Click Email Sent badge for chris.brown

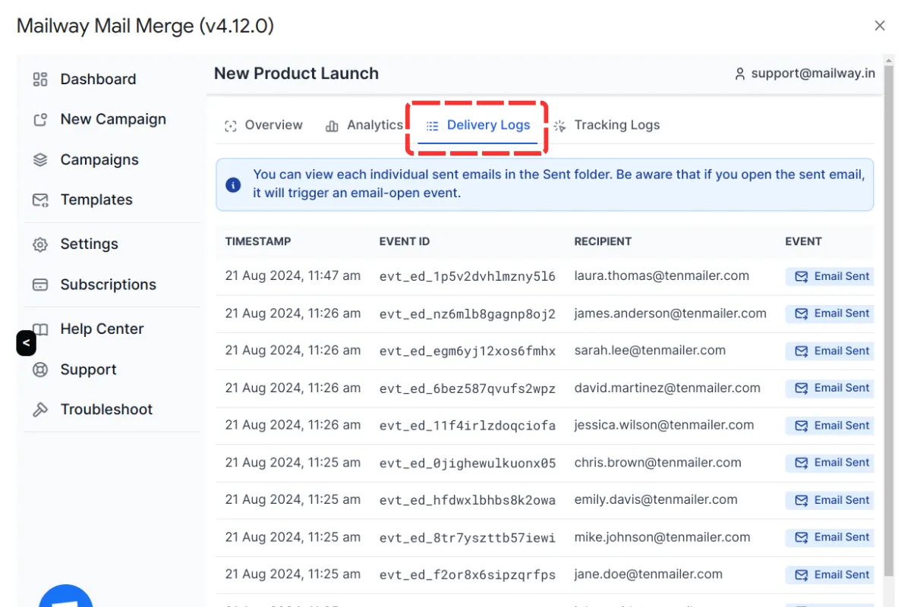click(831, 463)
